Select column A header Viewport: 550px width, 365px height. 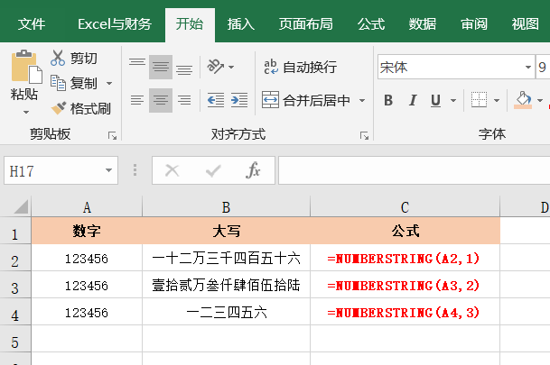pyautogui.click(x=87, y=206)
